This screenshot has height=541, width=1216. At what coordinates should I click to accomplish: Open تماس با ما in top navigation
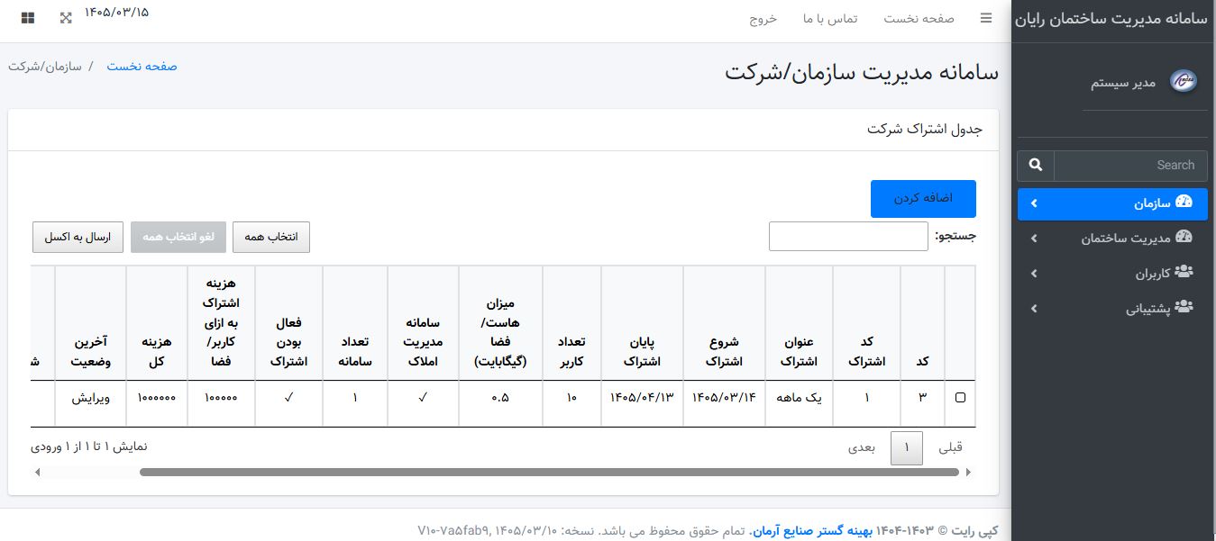tap(830, 19)
